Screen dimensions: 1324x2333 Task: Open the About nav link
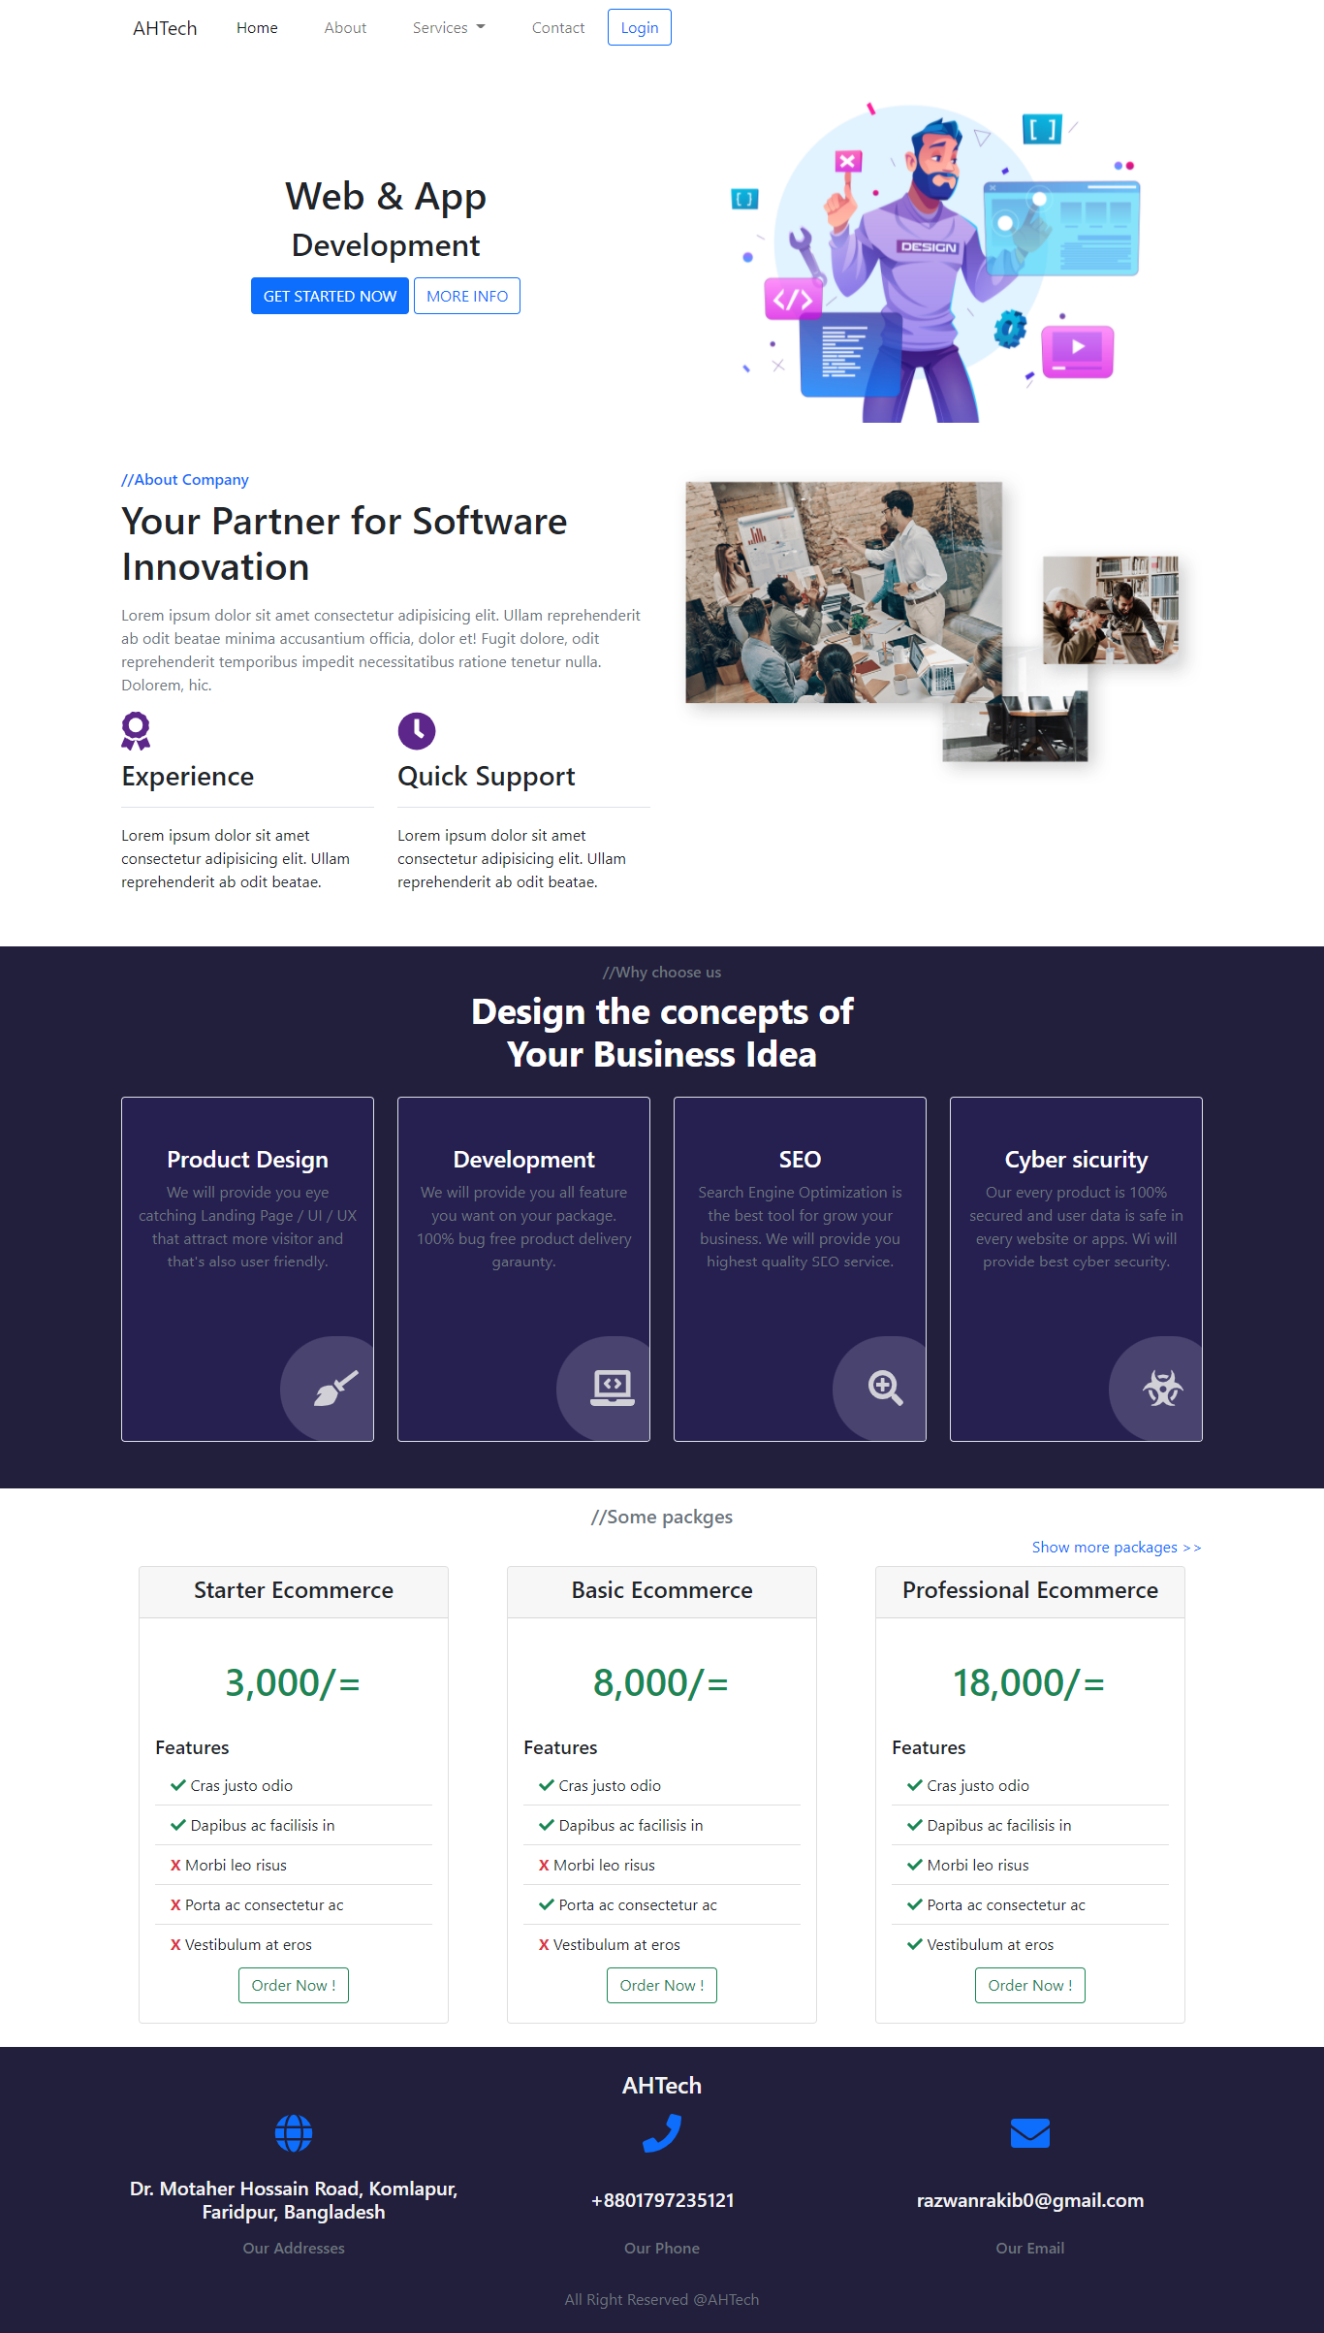345,28
